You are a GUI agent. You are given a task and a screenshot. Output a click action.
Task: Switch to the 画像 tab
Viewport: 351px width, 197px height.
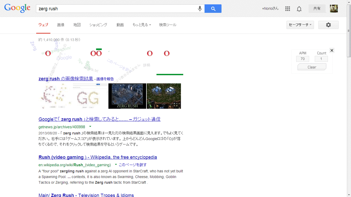[61, 25]
